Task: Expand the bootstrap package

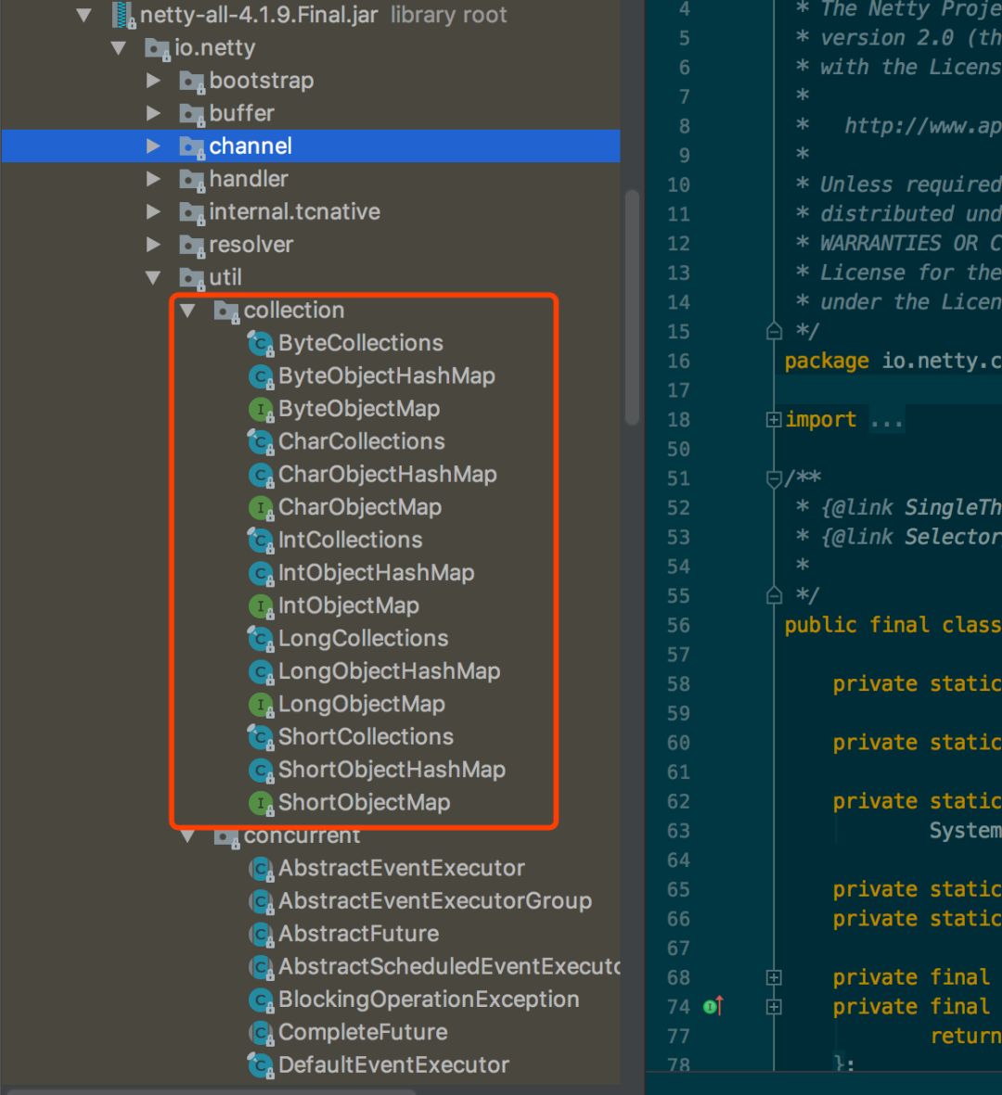Action: click(153, 81)
